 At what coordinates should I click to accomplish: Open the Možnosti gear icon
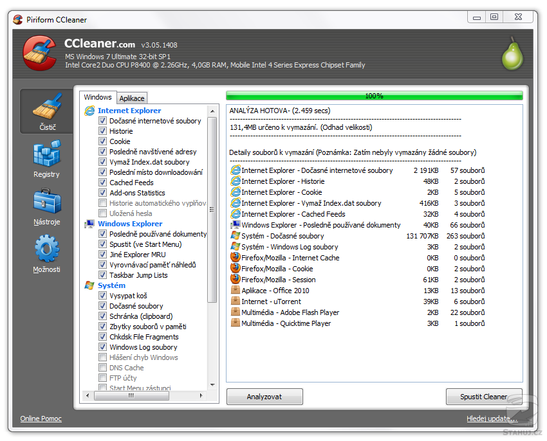47,248
